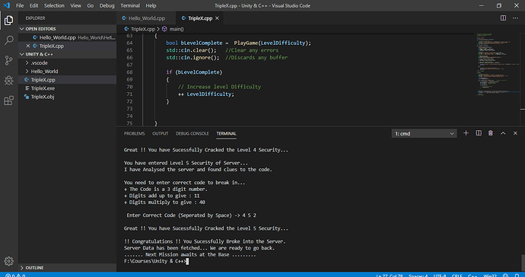Click the main() symbol icon in breadcrumb

[164, 29]
